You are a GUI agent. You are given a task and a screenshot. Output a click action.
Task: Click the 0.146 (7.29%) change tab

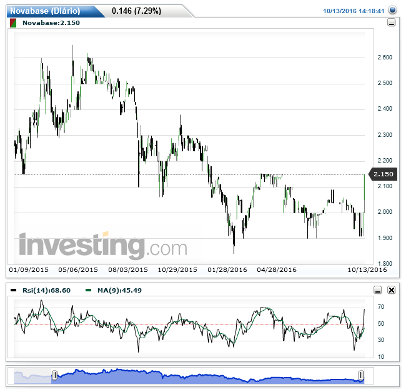136,11
